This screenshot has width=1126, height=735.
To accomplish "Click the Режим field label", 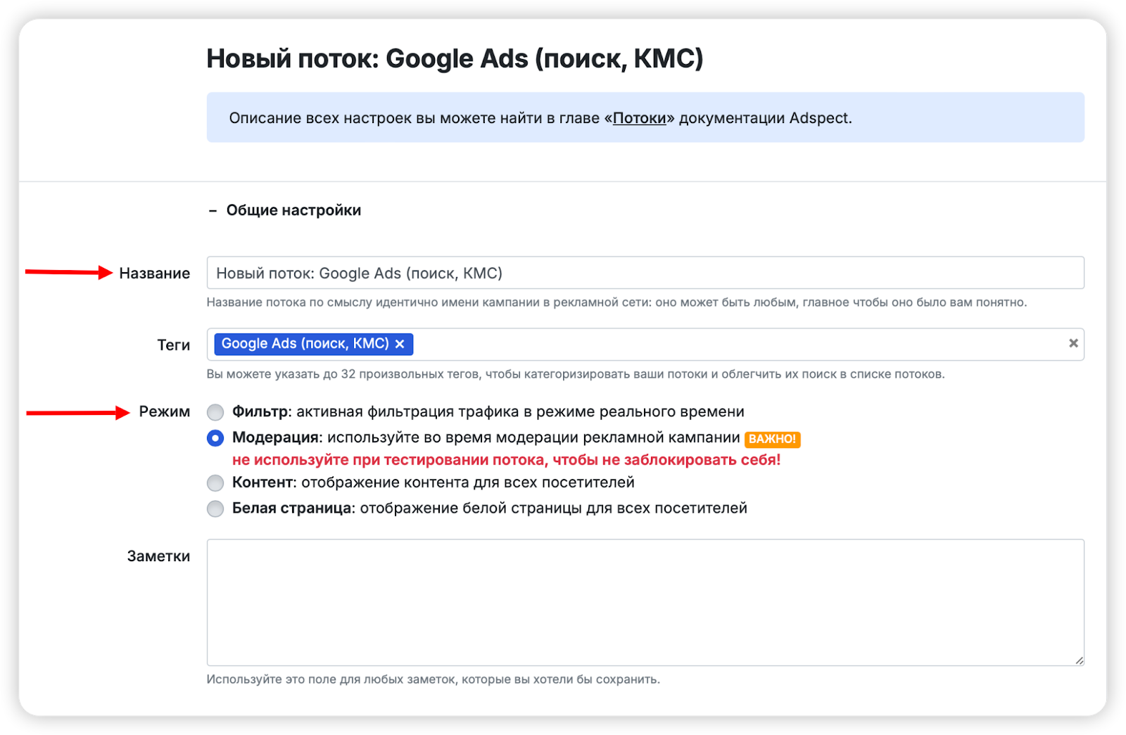I will pos(164,412).
